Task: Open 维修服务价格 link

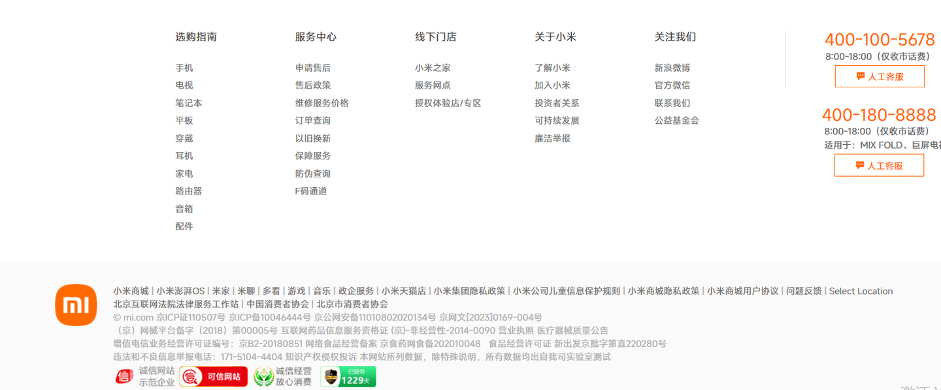Action: 322,103
